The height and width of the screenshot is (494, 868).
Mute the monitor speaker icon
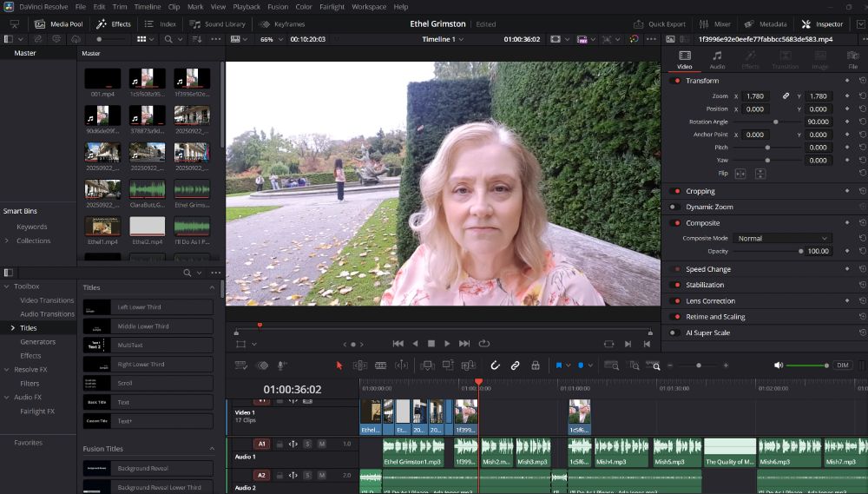pos(779,366)
